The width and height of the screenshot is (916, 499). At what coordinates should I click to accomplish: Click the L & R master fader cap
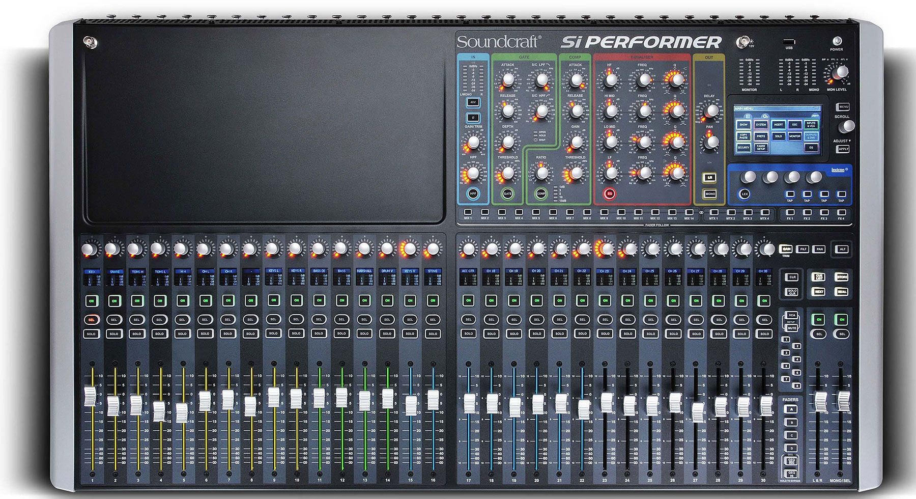point(820,402)
